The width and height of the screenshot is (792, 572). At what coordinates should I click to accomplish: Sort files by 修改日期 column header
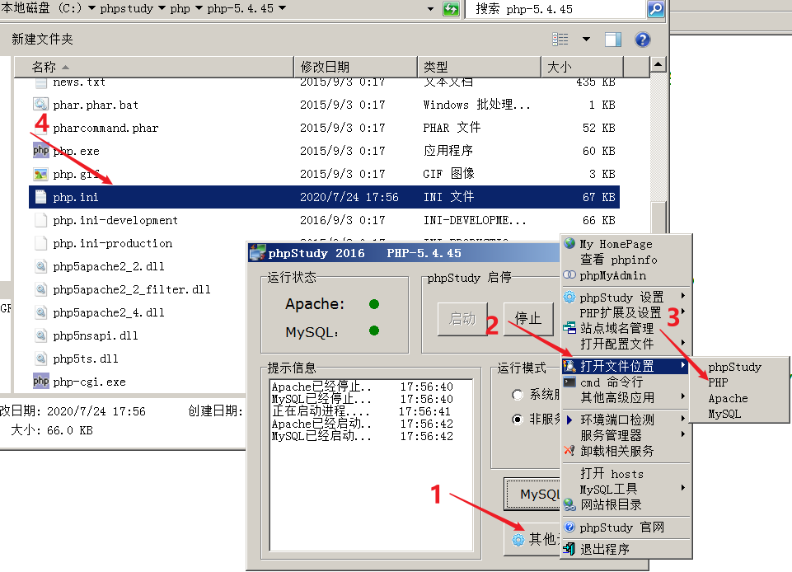click(x=355, y=67)
